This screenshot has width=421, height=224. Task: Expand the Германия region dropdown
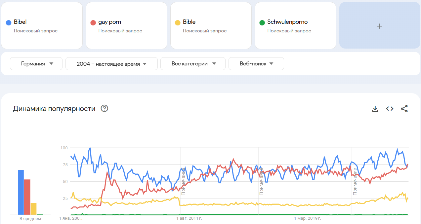click(x=36, y=64)
